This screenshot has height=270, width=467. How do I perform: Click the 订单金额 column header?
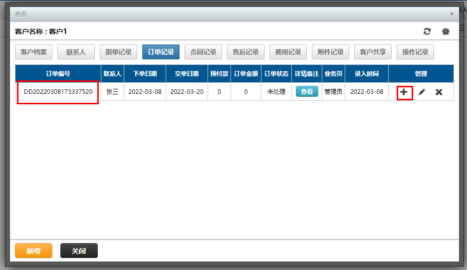246,73
